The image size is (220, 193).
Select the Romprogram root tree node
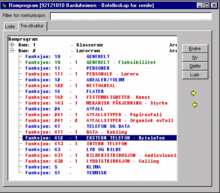coord(23,39)
